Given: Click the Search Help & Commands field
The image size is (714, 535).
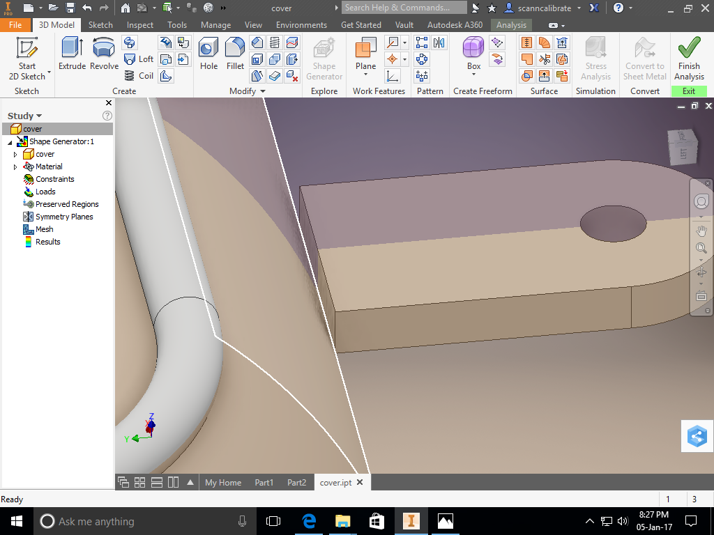Looking at the screenshot, I should [x=404, y=8].
